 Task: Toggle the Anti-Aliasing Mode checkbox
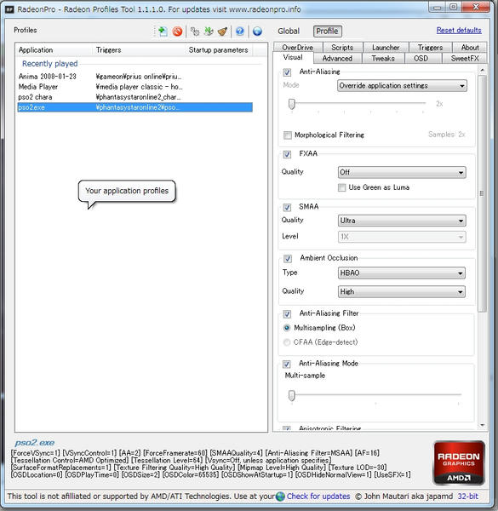[287, 364]
